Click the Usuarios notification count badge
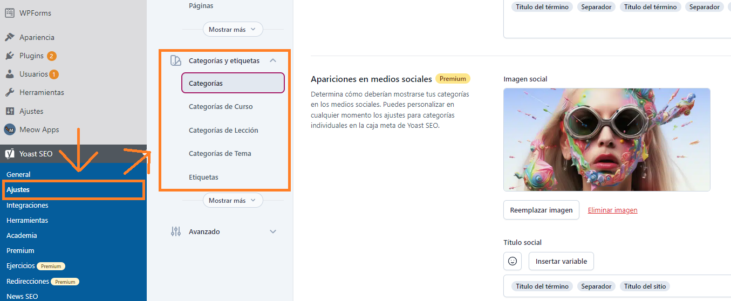 coord(54,74)
